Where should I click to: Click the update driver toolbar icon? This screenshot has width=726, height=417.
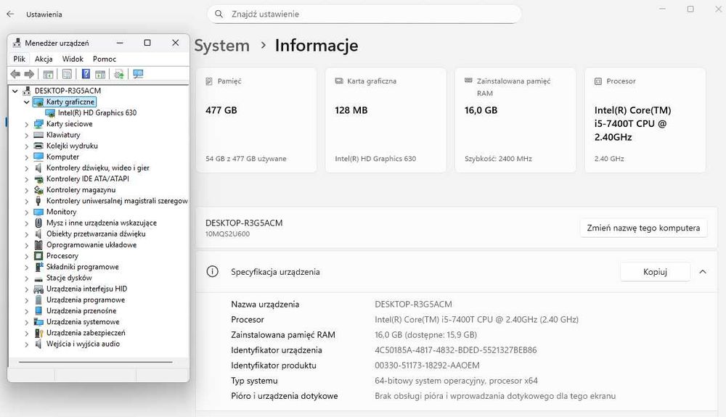[x=119, y=74]
